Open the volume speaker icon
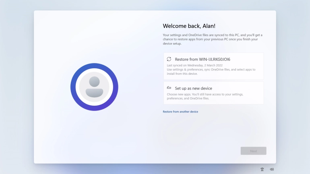Screen dimensions: 310x174 pos(272,169)
